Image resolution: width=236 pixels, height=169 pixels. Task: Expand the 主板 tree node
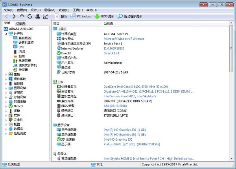[x=6, y=74]
